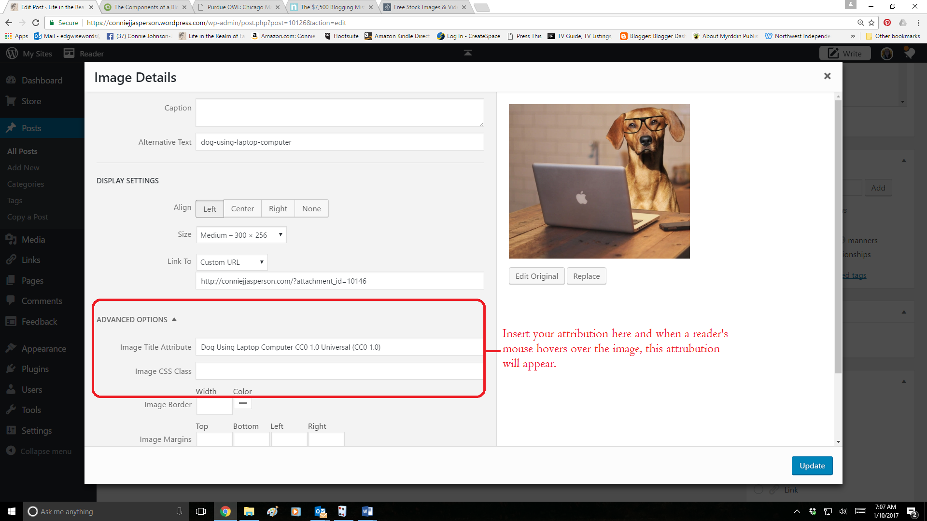
Task: Close the Image Details dialog
Action: pos(827,76)
